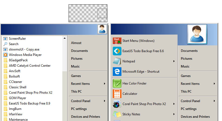Open the Microsoft Edge shortcut icon
Screen dimensions: 222x121
click(117, 72)
